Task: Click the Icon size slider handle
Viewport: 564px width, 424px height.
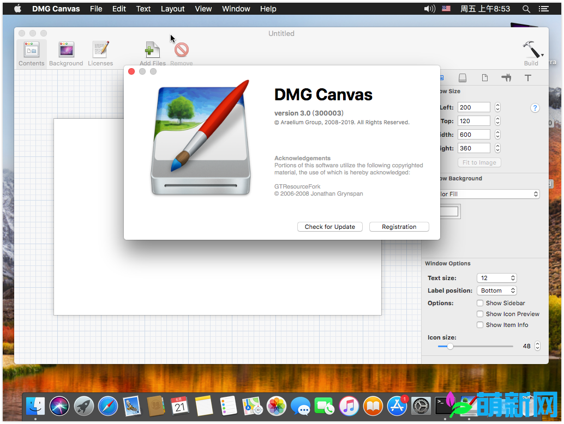Action: [450, 347]
